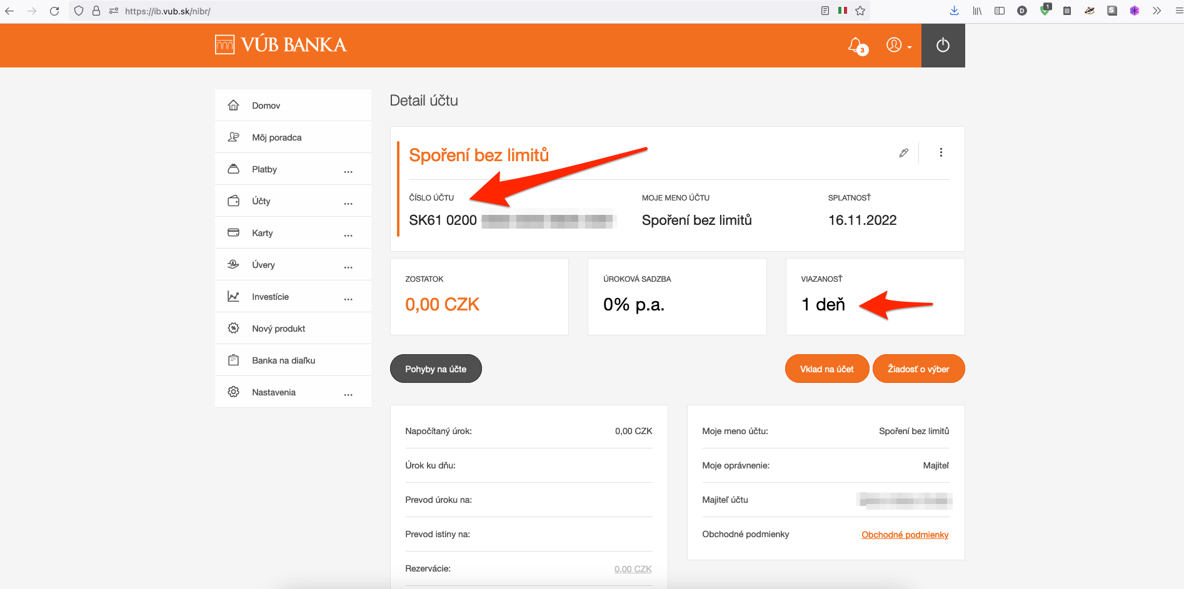Open Môj poradca menu item

tap(293, 137)
